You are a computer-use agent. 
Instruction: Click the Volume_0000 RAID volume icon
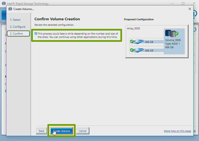click(x=172, y=33)
